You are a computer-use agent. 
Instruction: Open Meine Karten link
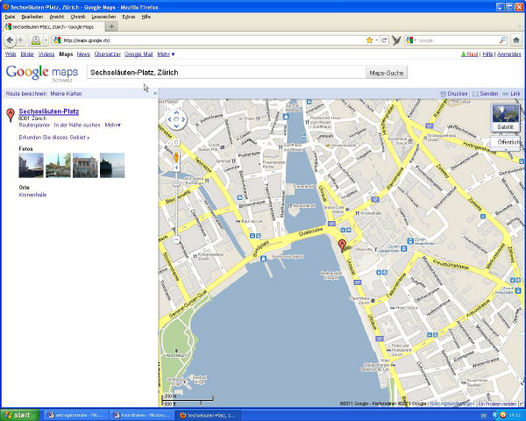coord(66,94)
